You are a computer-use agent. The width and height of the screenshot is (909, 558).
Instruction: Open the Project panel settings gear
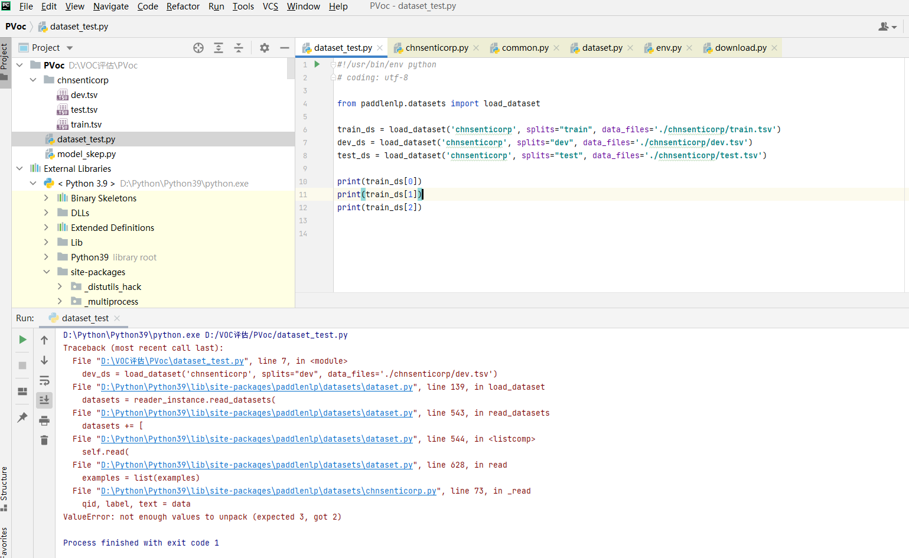coord(264,47)
